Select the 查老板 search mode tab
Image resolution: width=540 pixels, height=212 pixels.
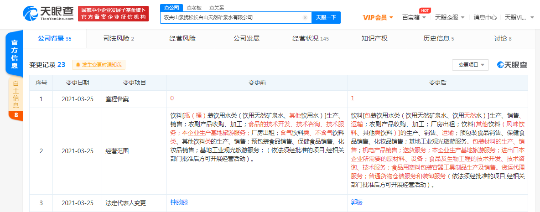194,8
